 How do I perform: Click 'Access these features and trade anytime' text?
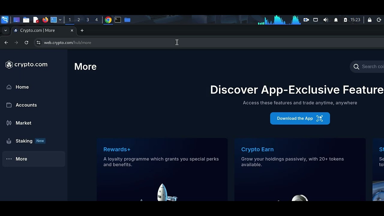[300, 103]
